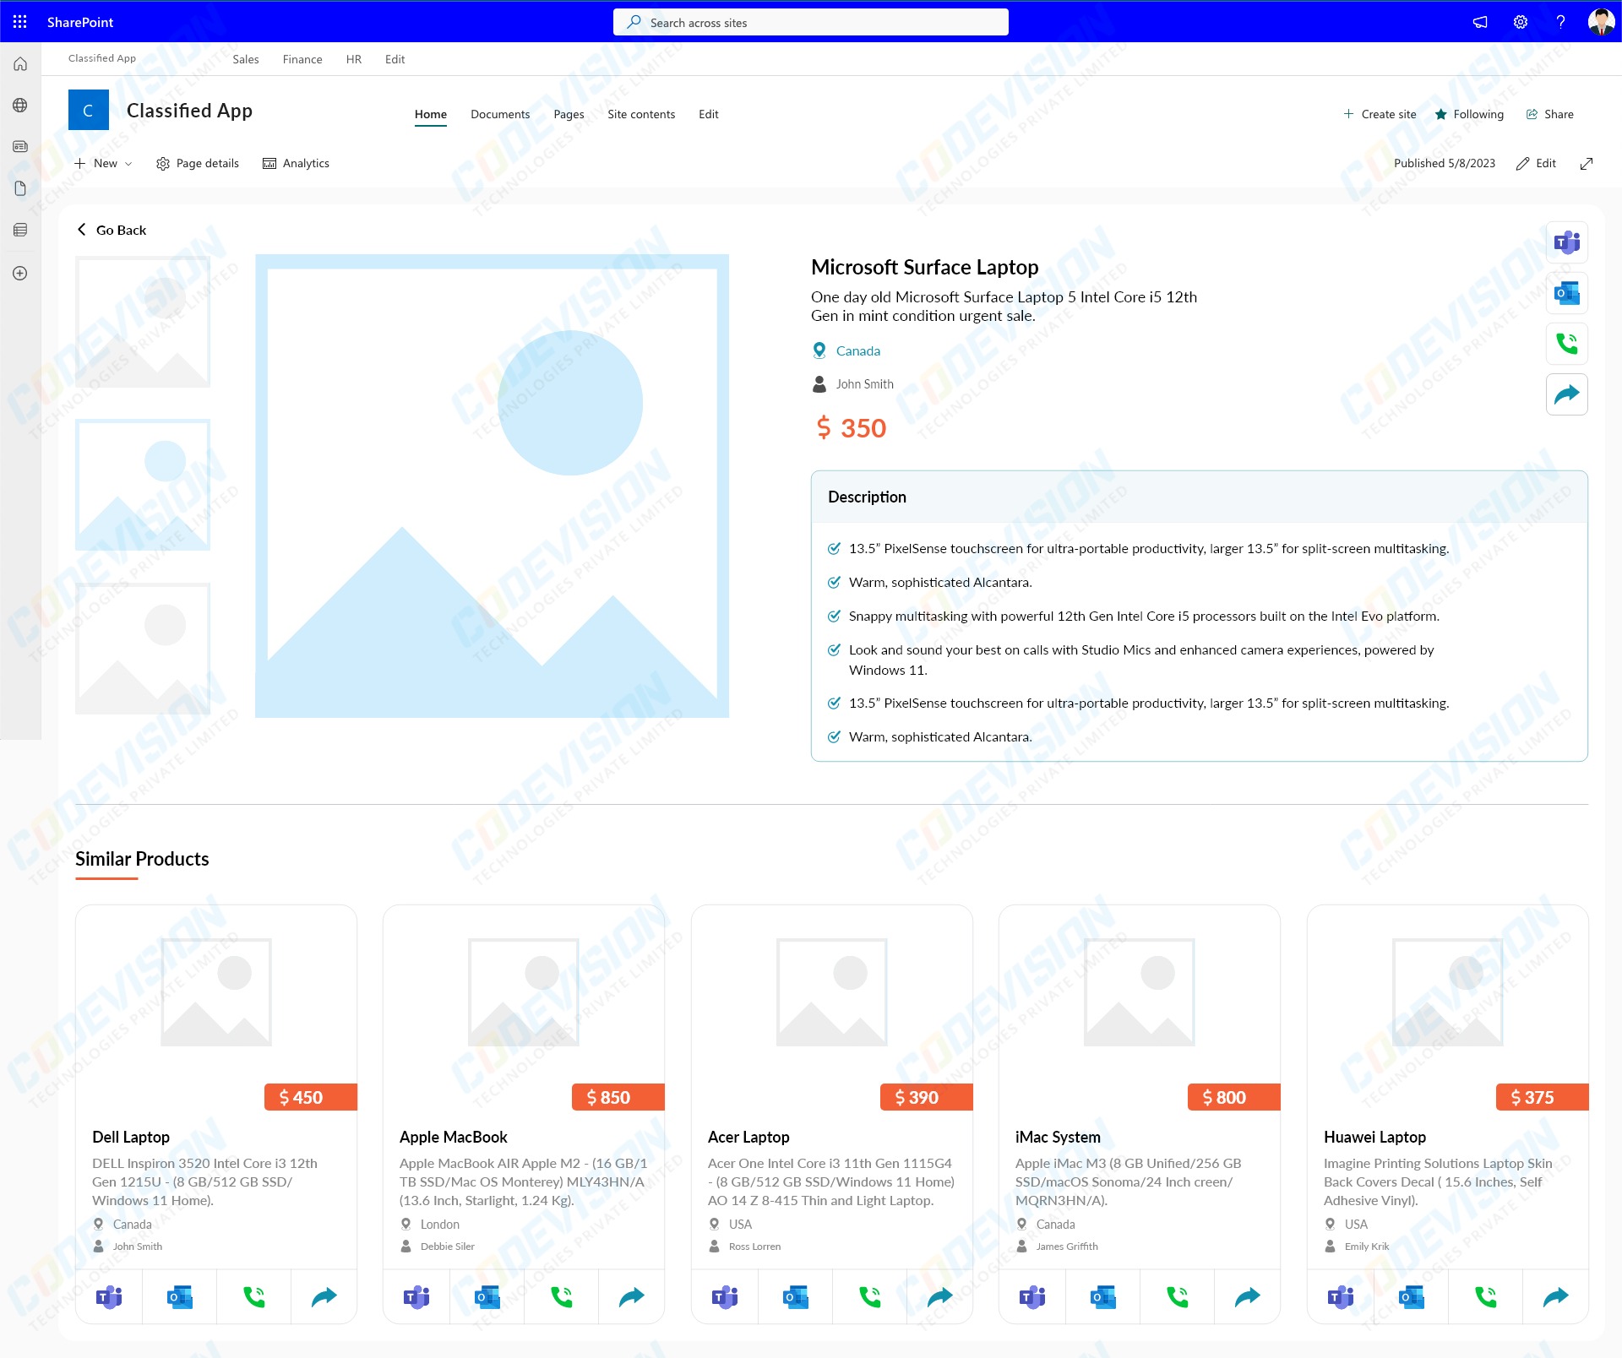Open the Home tab in site navigation

click(x=431, y=114)
